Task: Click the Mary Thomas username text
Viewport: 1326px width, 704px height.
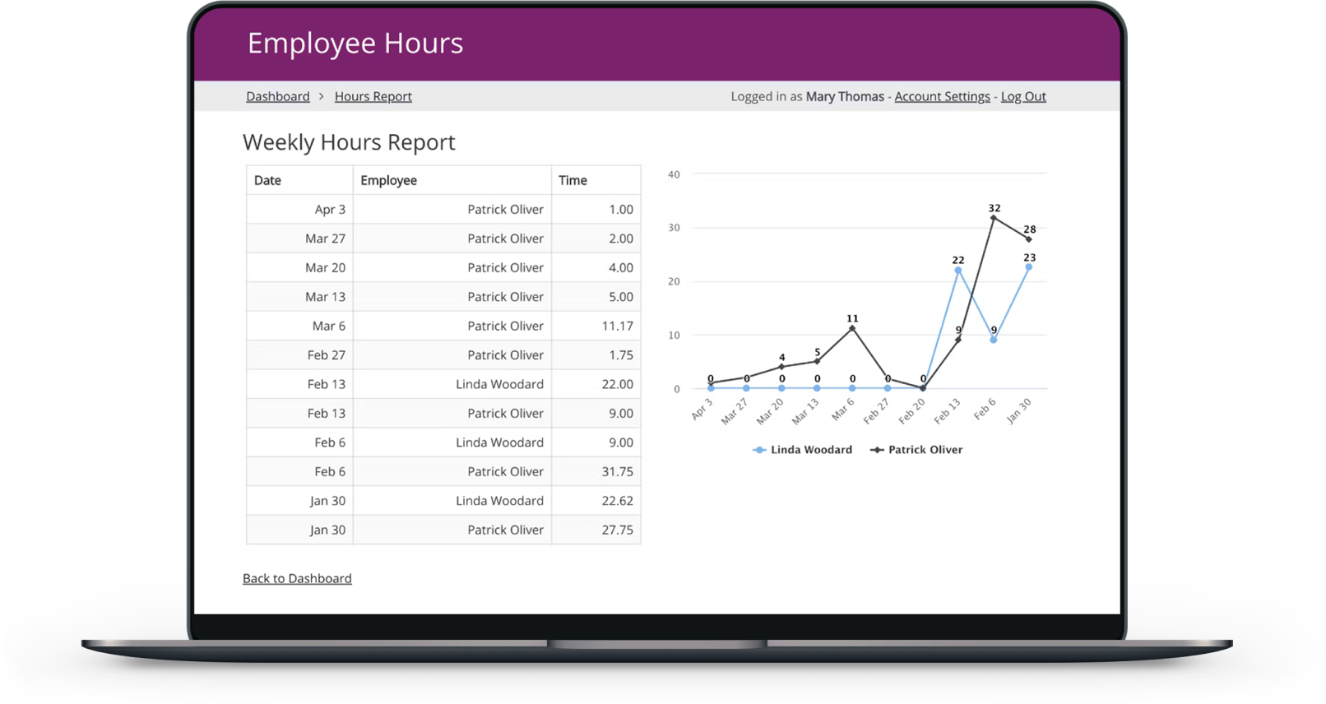Action: (845, 96)
